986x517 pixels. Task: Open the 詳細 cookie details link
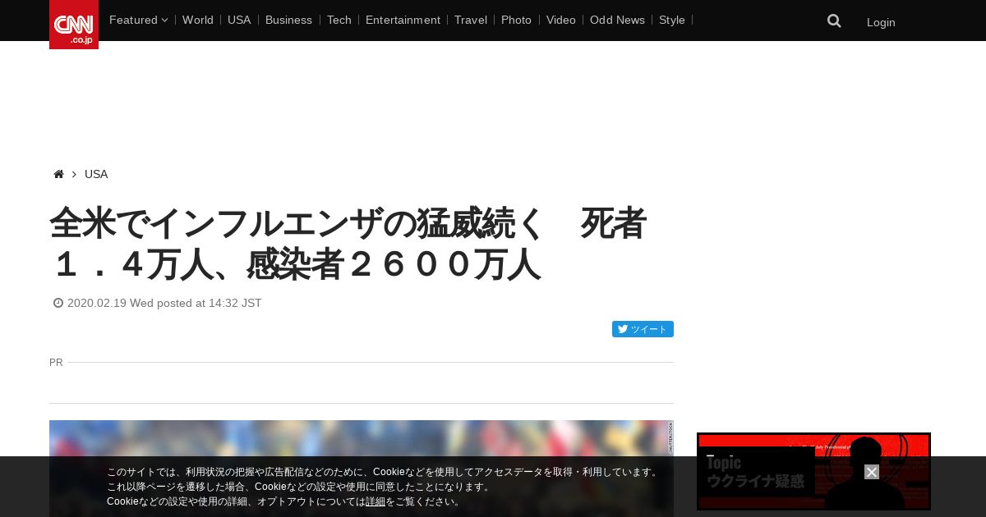[376, 501]
